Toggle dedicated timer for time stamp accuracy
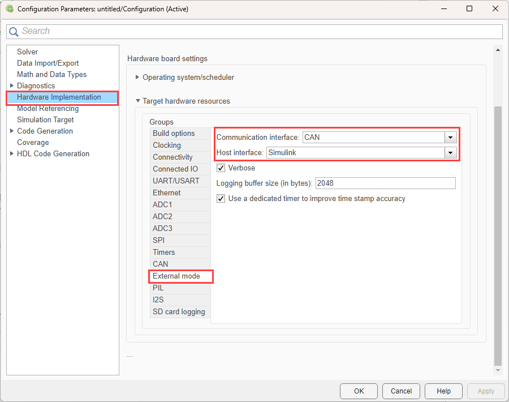This screenshot has width=509, height=402. point(221,199)
